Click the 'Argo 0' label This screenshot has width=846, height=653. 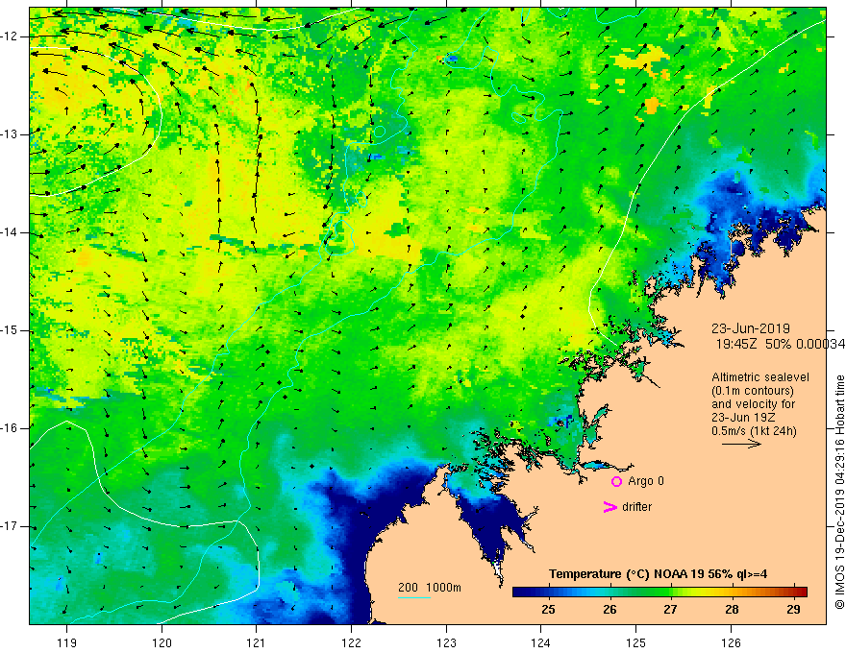tap(646, 481)
